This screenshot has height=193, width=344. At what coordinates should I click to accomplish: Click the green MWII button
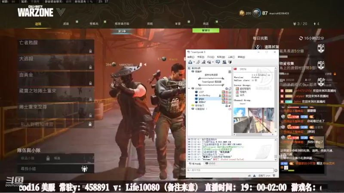click(206, 30)
